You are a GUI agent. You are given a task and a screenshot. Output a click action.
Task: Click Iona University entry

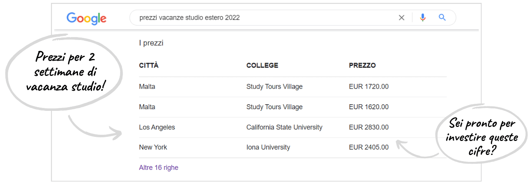pyautogui.click(x=268, y=147)
